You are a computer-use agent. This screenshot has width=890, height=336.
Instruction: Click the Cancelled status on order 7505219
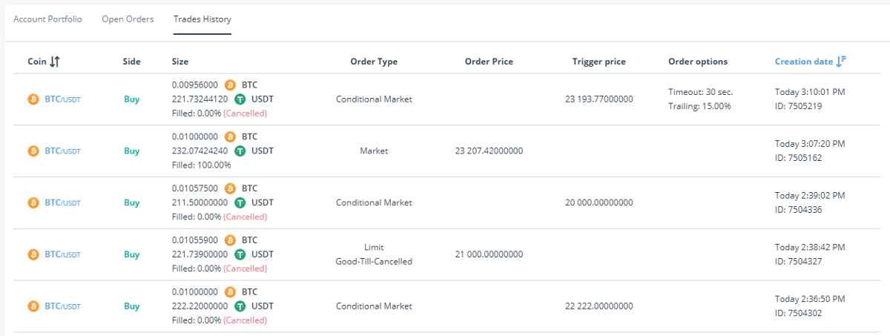[x=245, y=113]
